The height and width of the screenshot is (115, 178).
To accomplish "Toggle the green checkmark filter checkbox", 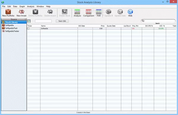I will click(29, 21).
